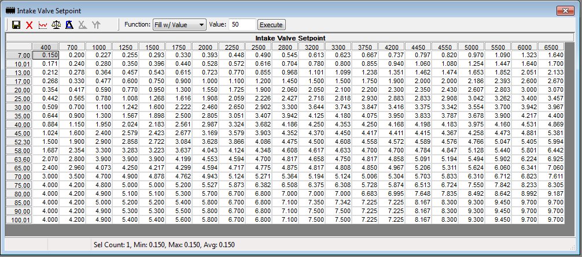The image size is (582, 257).
Task: Click the Execute button
Action: coord(271,25)
